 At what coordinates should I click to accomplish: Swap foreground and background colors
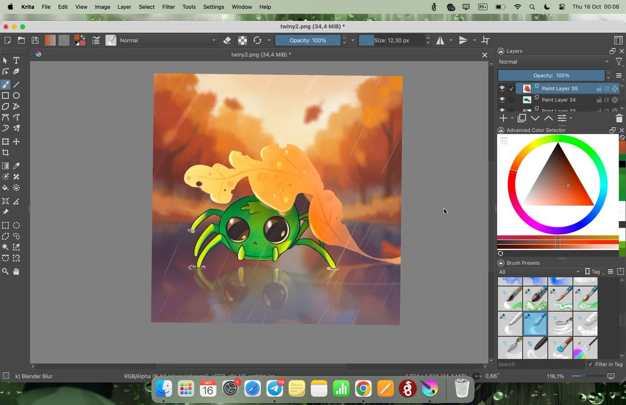[x=82, y=37]
